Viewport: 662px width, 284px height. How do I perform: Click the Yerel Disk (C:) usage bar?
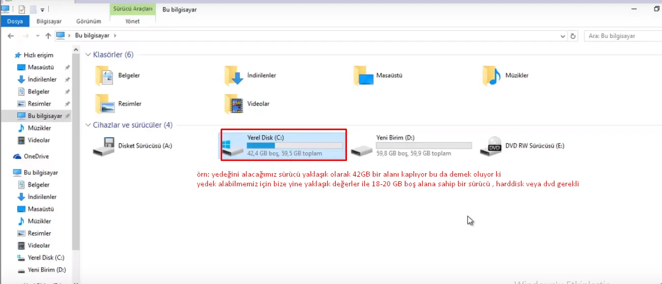(294, 145)
